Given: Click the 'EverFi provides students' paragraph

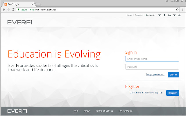Looking at the screenshot, I should (x=53, y=68).
